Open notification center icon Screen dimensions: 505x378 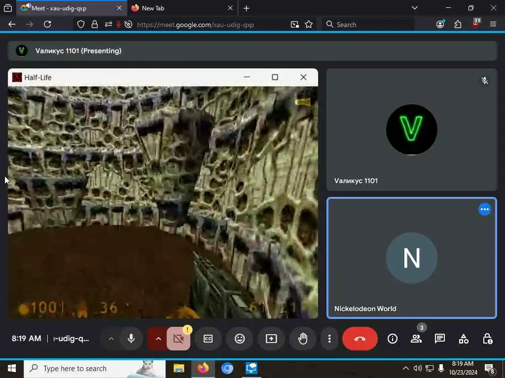(490, 369)
